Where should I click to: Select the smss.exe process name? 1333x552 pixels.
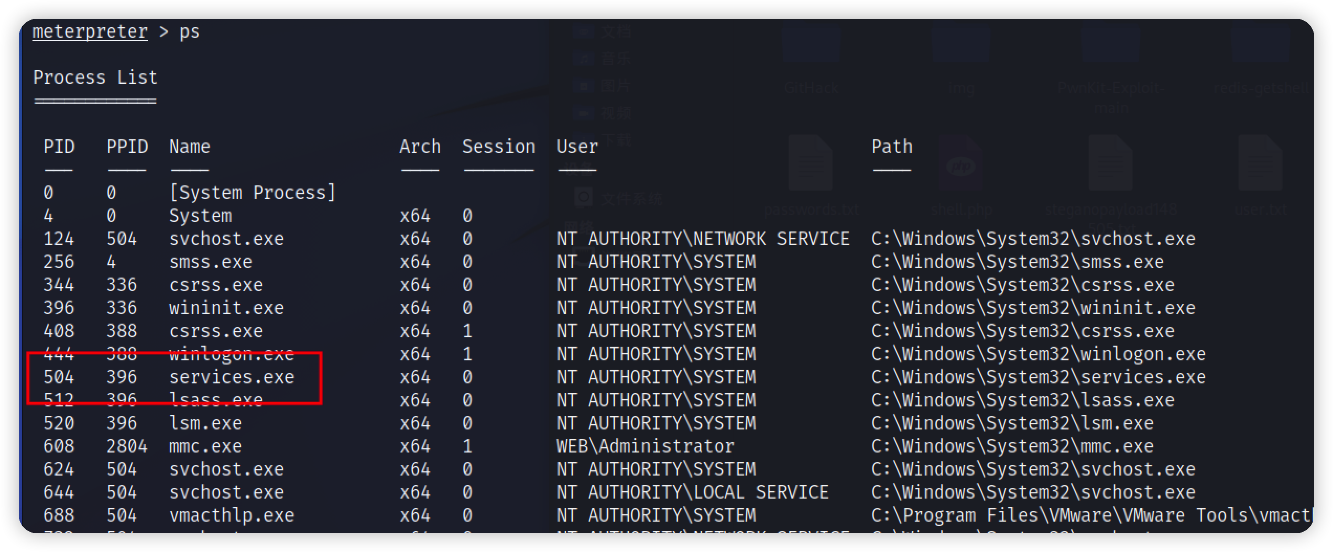(x=211, y=262)
